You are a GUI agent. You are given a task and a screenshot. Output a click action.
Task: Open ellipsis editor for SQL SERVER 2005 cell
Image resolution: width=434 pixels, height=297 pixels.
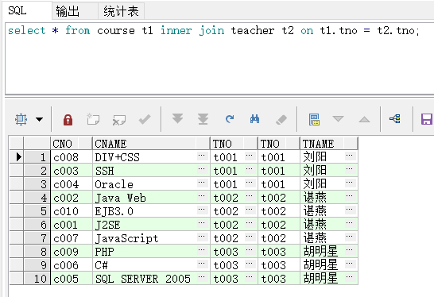click(202, 277)
